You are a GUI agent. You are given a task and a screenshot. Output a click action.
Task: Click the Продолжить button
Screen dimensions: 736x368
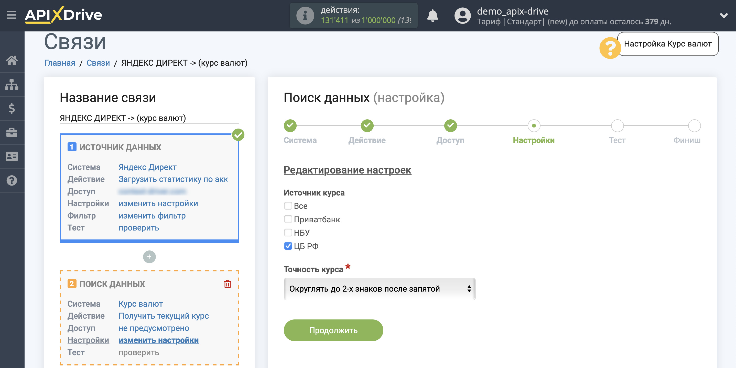pos(333,330)
